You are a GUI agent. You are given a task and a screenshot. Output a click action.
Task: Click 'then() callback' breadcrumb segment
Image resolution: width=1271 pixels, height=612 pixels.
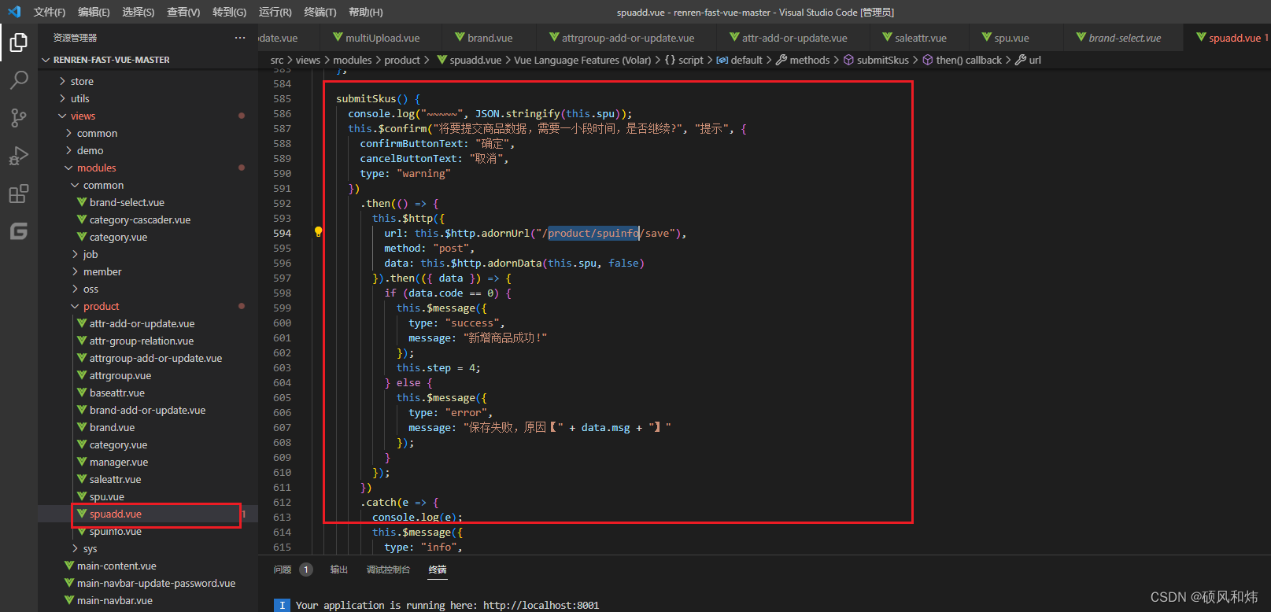[x=969, y=60]
